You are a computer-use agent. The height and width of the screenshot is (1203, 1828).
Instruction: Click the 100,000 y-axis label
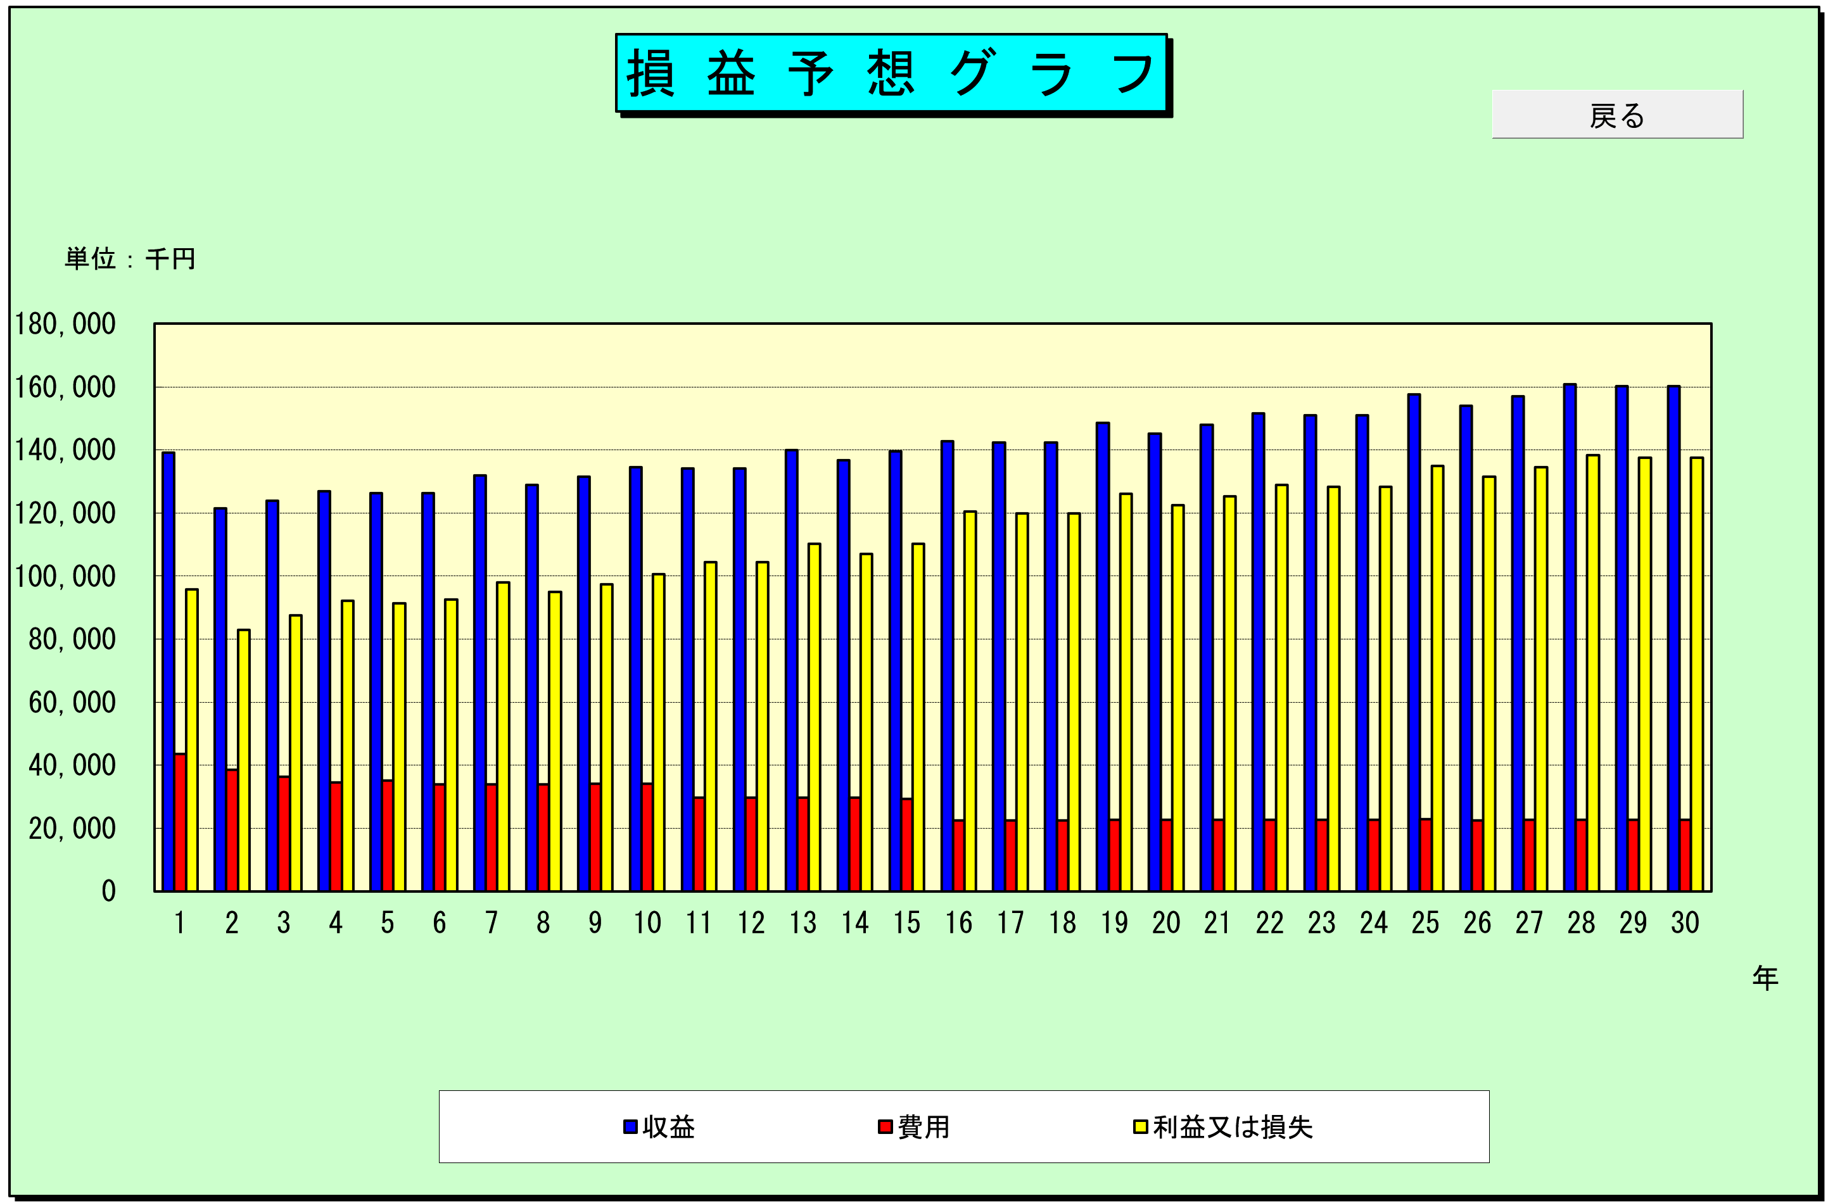[65, 576]
